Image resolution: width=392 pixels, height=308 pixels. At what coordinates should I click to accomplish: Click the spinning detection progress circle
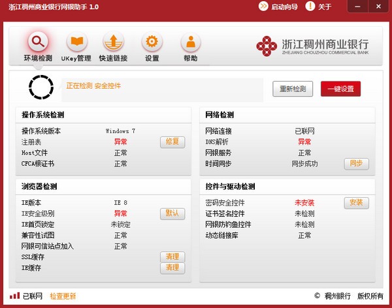(x=41, y=87)
